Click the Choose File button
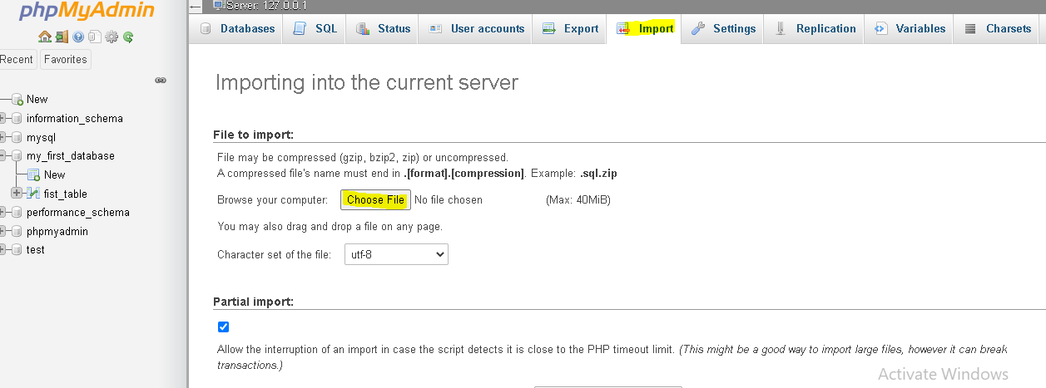 coord(375,199)
